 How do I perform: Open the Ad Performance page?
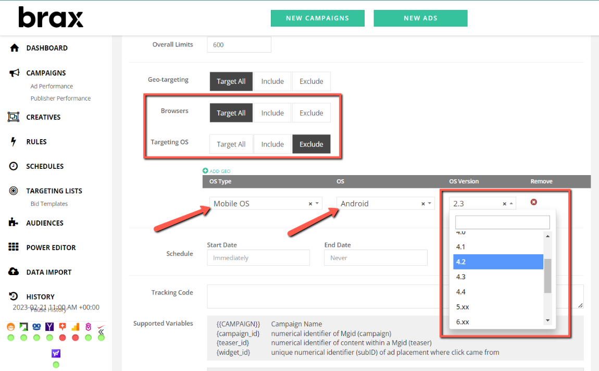pyautogui.click(x=52, y=86)
